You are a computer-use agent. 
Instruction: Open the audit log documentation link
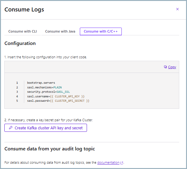(108, 162)
